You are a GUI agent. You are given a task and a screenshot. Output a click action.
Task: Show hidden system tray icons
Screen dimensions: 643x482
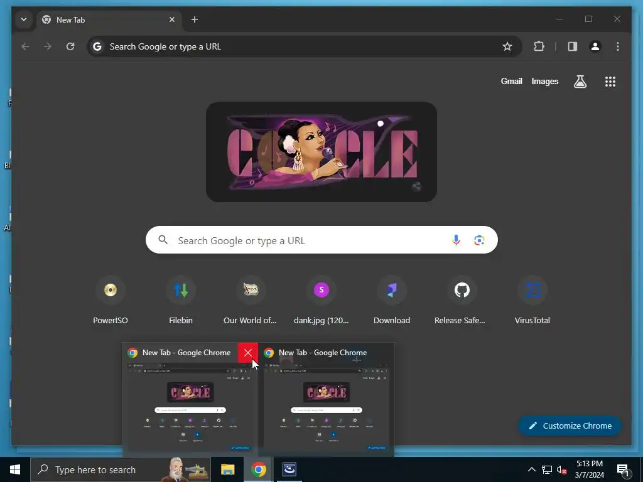tap(531, 469)
